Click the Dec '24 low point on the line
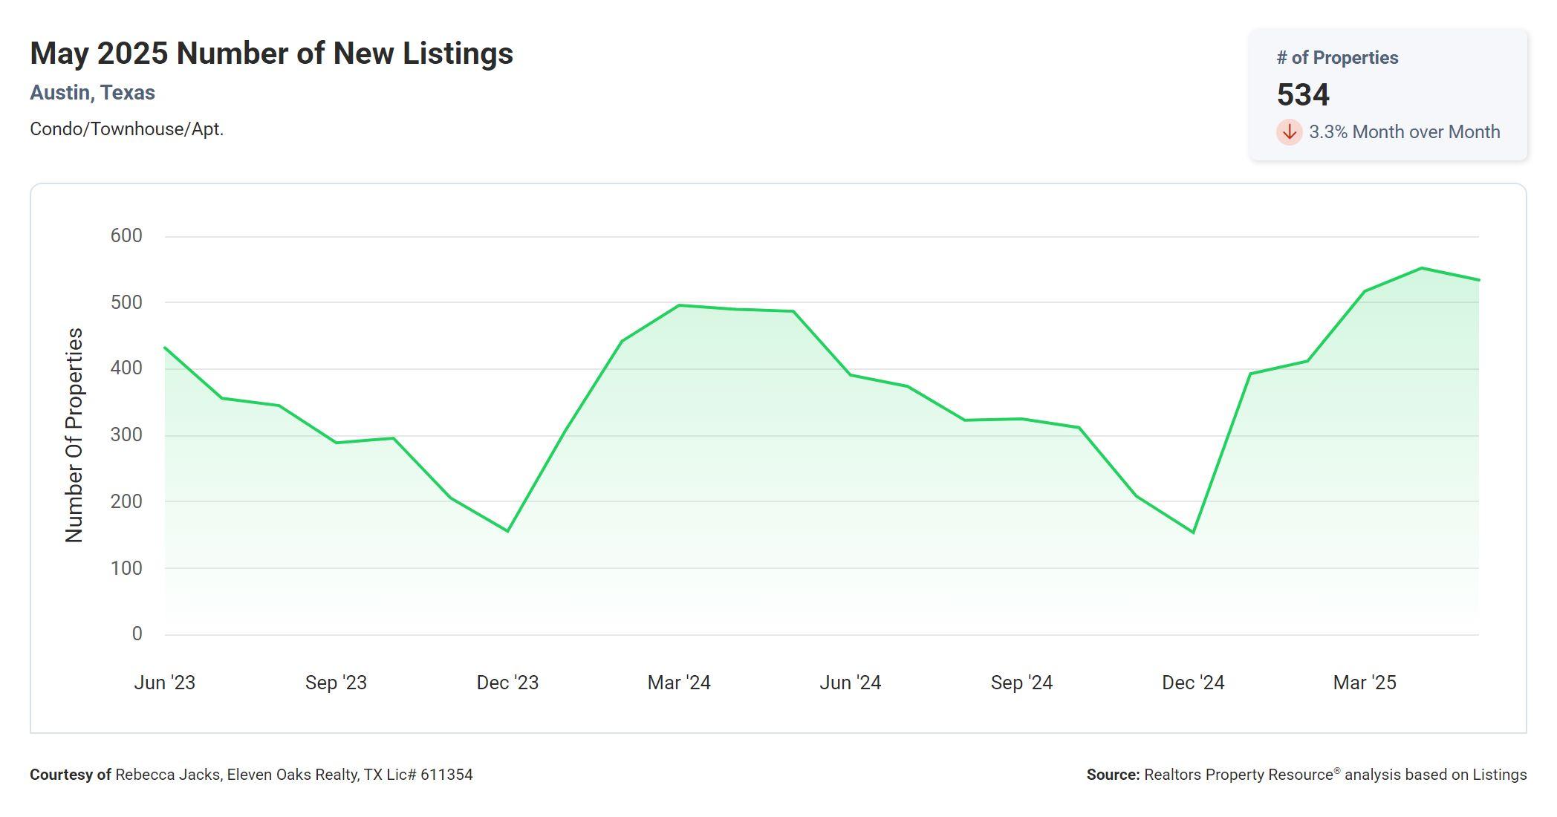This screenshot has height=817, width=1557. click(1193, 533)
